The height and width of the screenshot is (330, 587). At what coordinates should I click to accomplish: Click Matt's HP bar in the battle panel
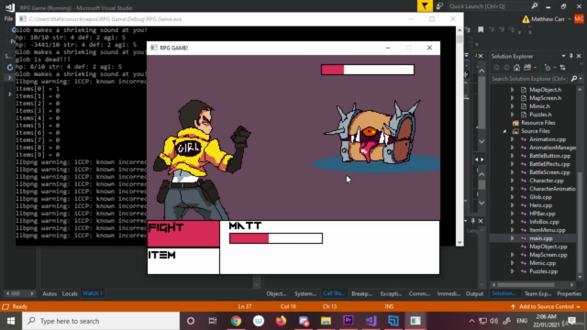pos(276,238)
